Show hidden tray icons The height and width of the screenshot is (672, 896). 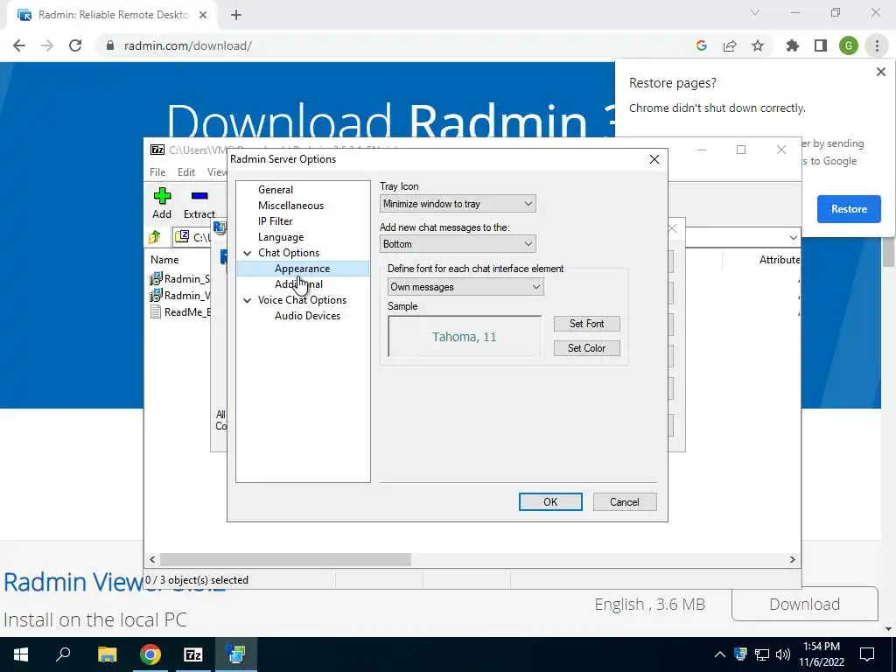pos(720,654)
